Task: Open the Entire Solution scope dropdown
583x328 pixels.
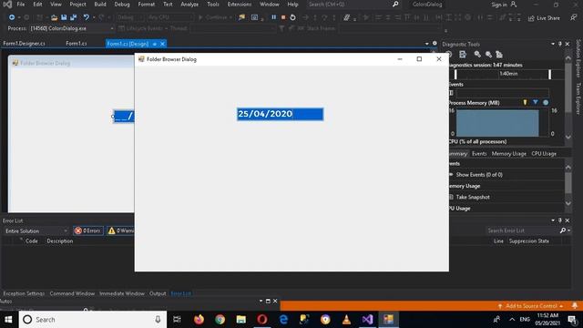Action: click(36, 231)
